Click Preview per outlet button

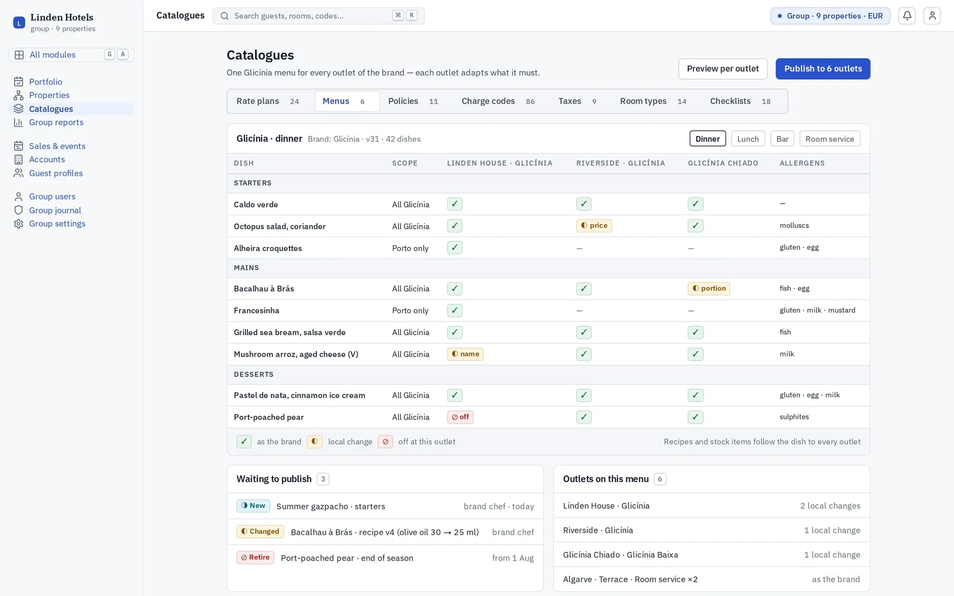723,69
